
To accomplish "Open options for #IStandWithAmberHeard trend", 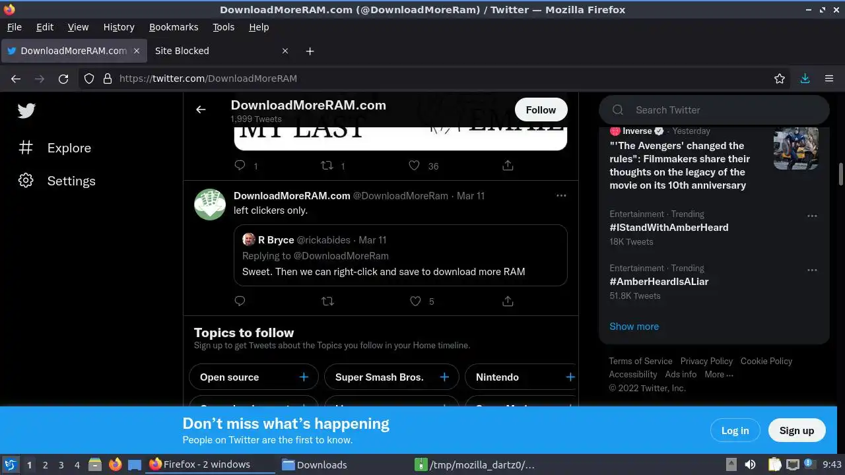I will point(812,216).
